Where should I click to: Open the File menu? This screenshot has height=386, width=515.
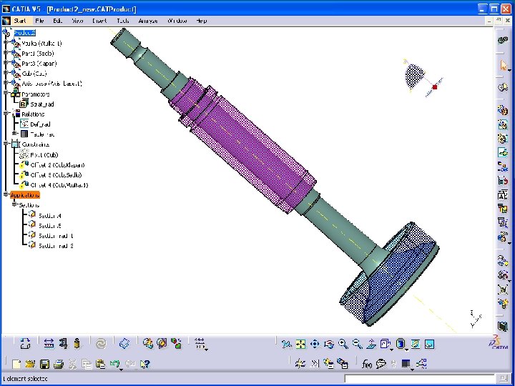pyautogui.click(x=40, y=21)
